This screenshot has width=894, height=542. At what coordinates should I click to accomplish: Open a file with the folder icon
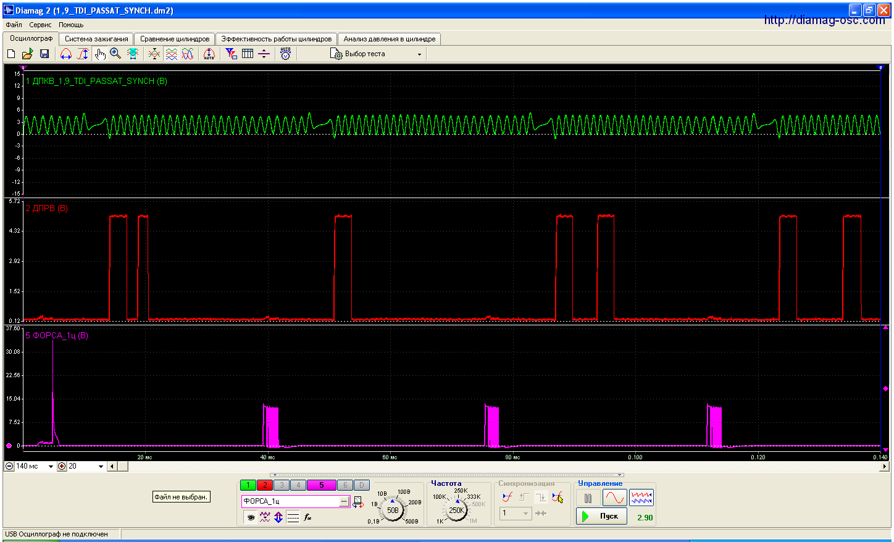[x=27, y=54]
